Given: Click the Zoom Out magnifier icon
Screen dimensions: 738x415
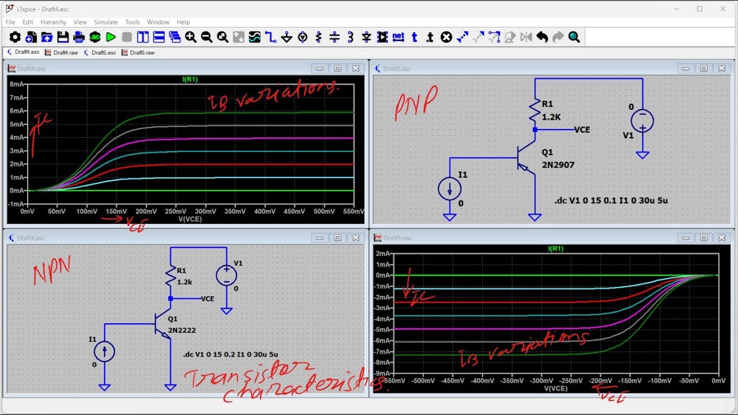Looking at the screenshot, I should pyautogui.click(x=206, y=37).
